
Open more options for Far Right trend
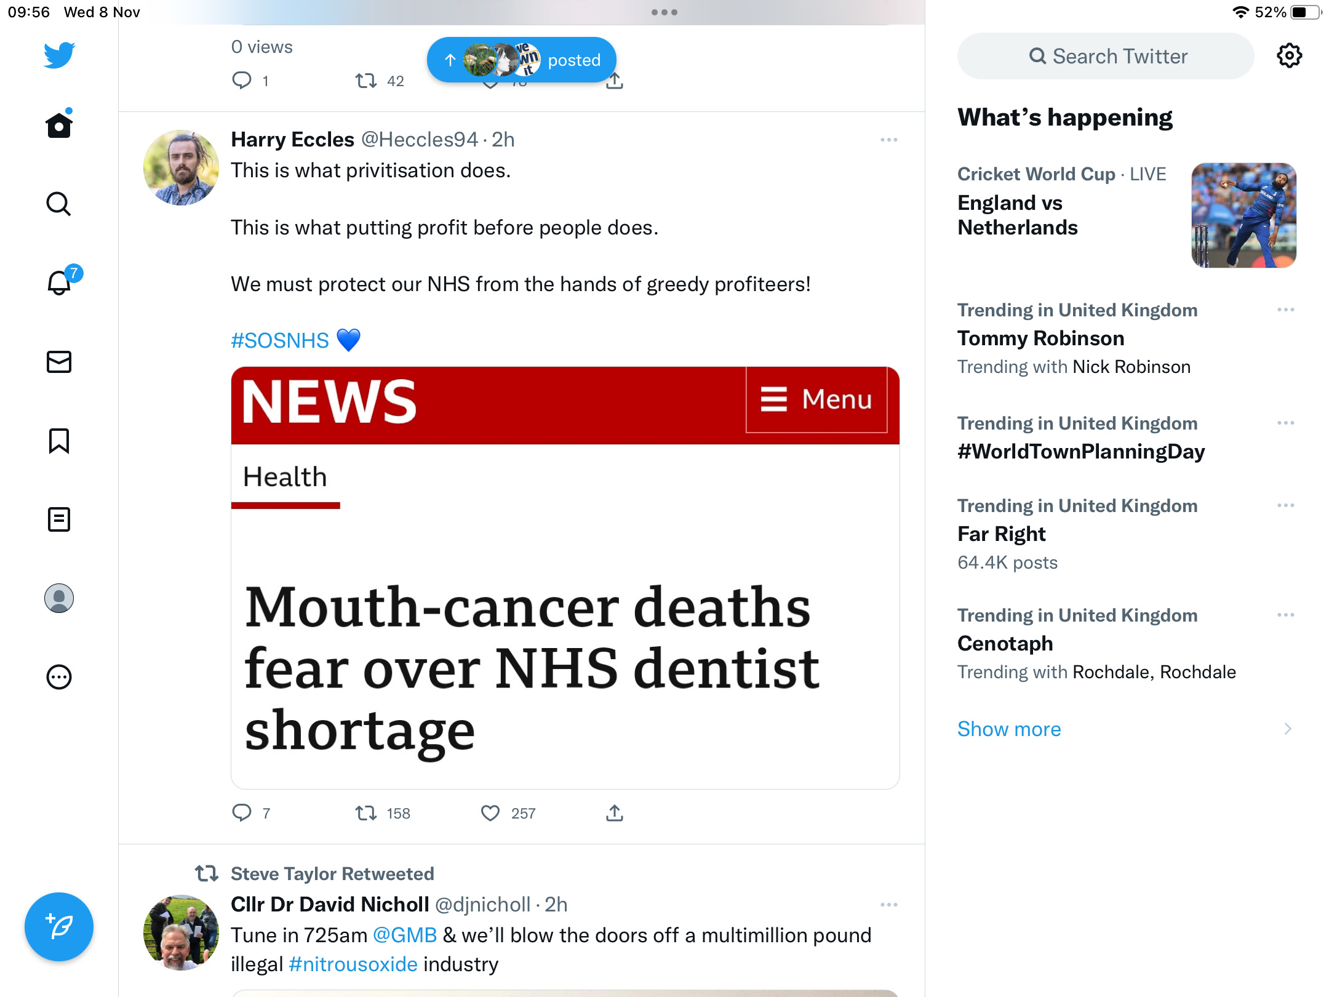pyautogui.click(x=1285, y=505)
